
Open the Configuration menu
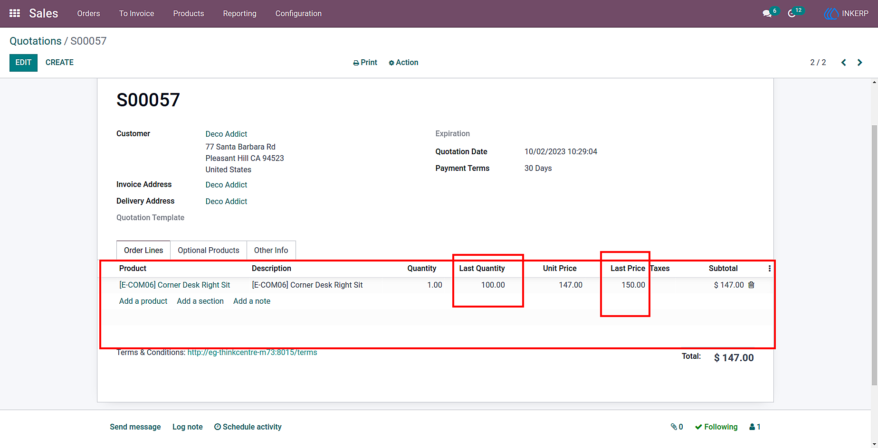click(x=298, y=13)
